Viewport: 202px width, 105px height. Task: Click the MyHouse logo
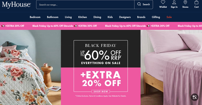tap(16, 5)
